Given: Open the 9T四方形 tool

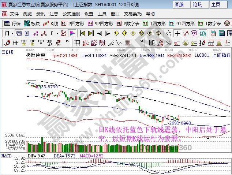Looking at the screenshot, I should point(182,23).
